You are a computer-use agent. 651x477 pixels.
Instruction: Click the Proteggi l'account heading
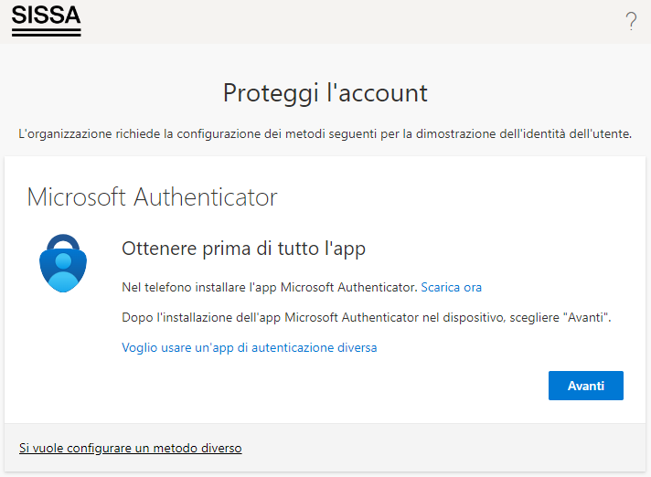(x=325, y=93)
